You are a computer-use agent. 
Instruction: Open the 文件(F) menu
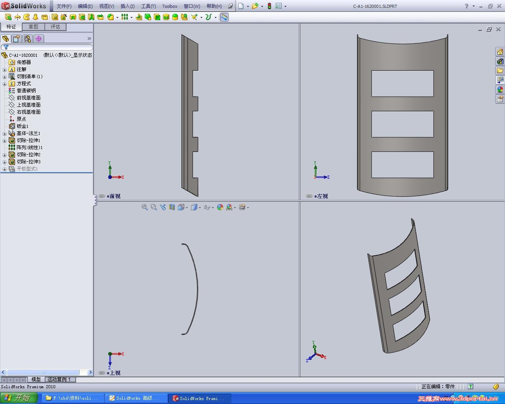[64, 6]
